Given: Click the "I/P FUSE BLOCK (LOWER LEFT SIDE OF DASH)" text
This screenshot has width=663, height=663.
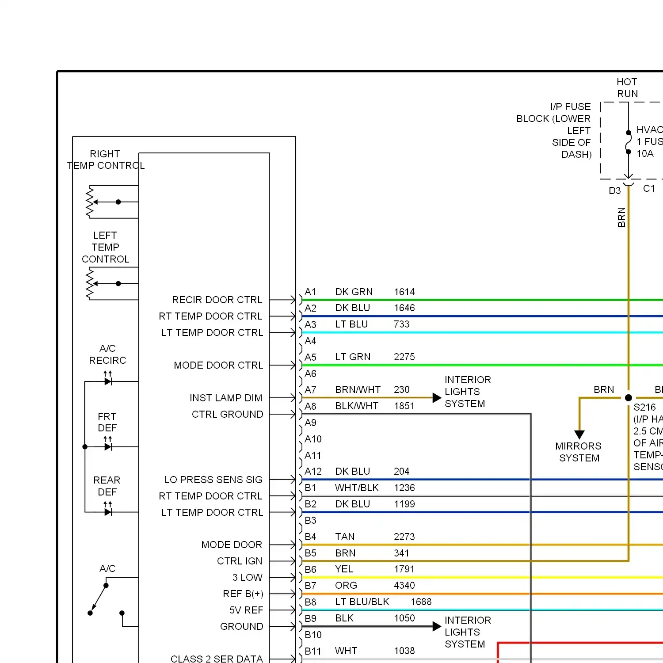Looking at the screenshot, I should click(x=554, y=130).
